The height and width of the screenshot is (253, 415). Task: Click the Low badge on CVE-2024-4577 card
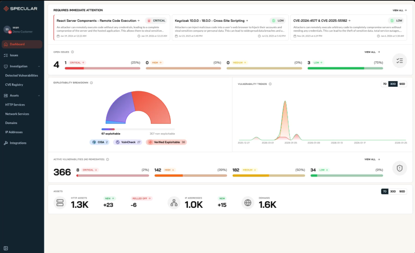pos(396,20)
